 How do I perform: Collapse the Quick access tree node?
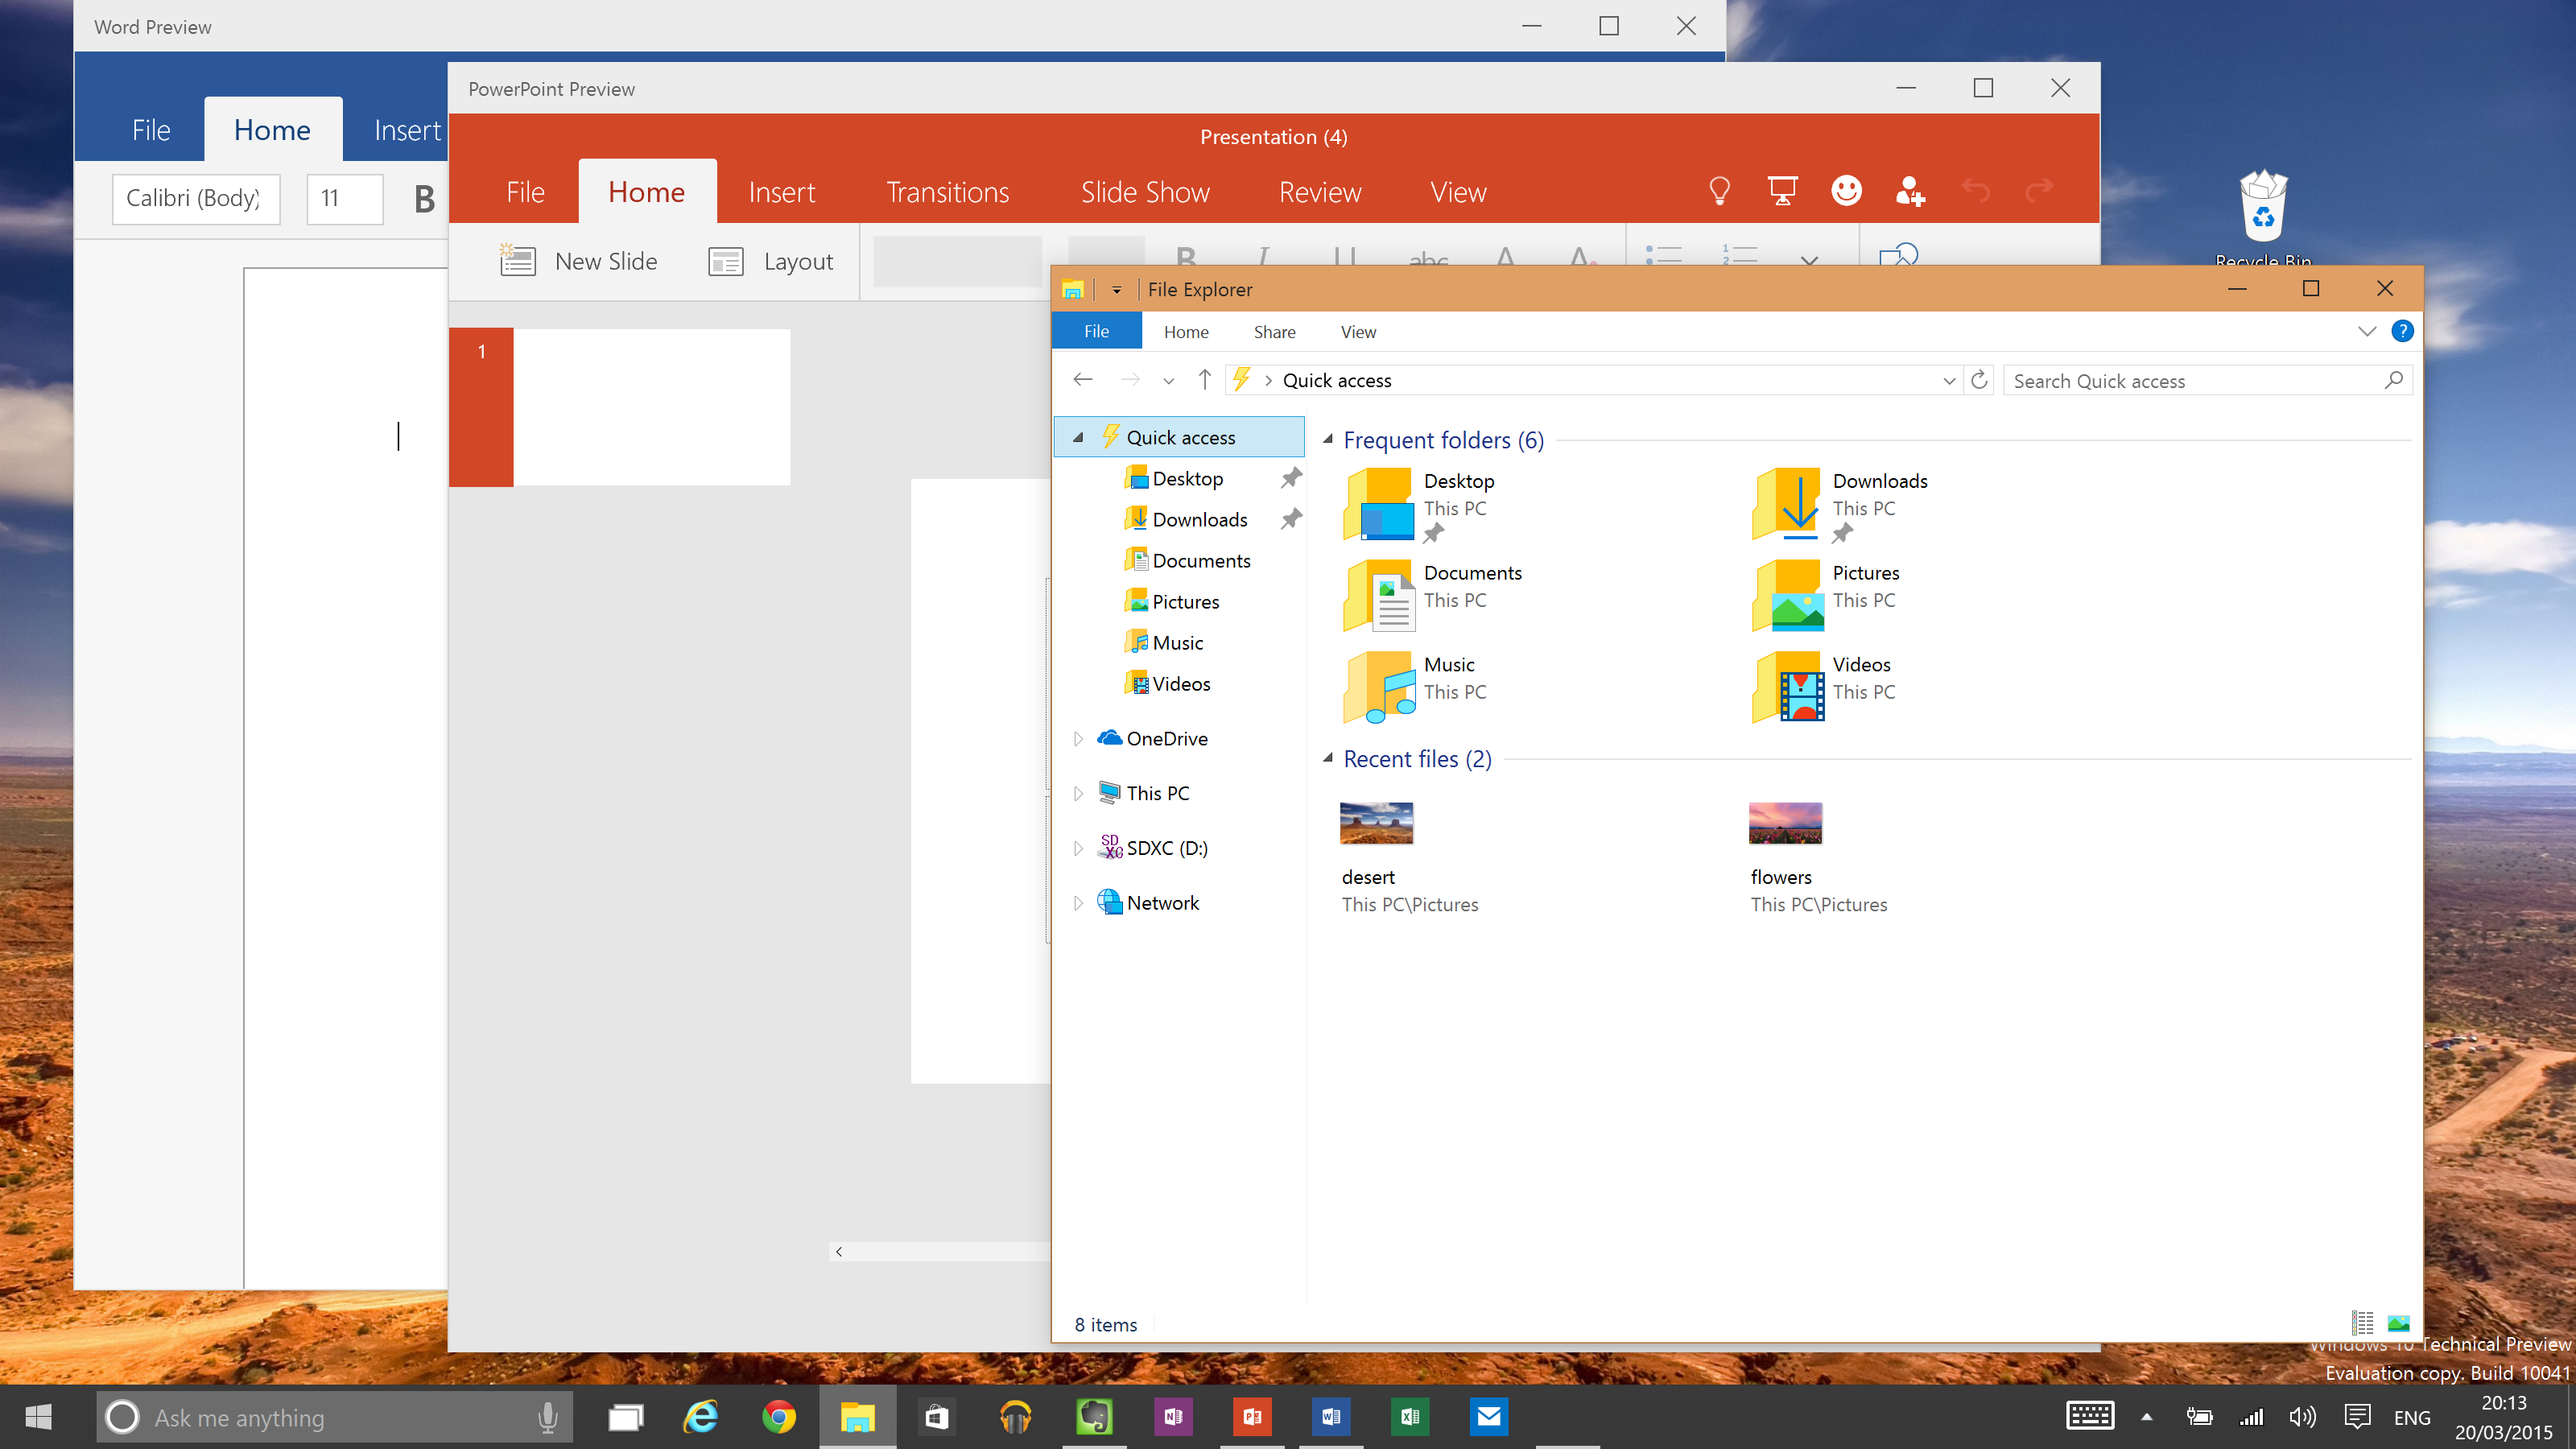click(x=1078, y=437)
